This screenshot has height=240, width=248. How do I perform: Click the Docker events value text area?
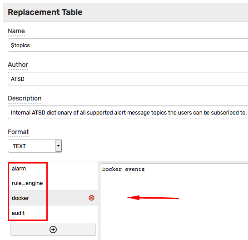click(174, 202)
